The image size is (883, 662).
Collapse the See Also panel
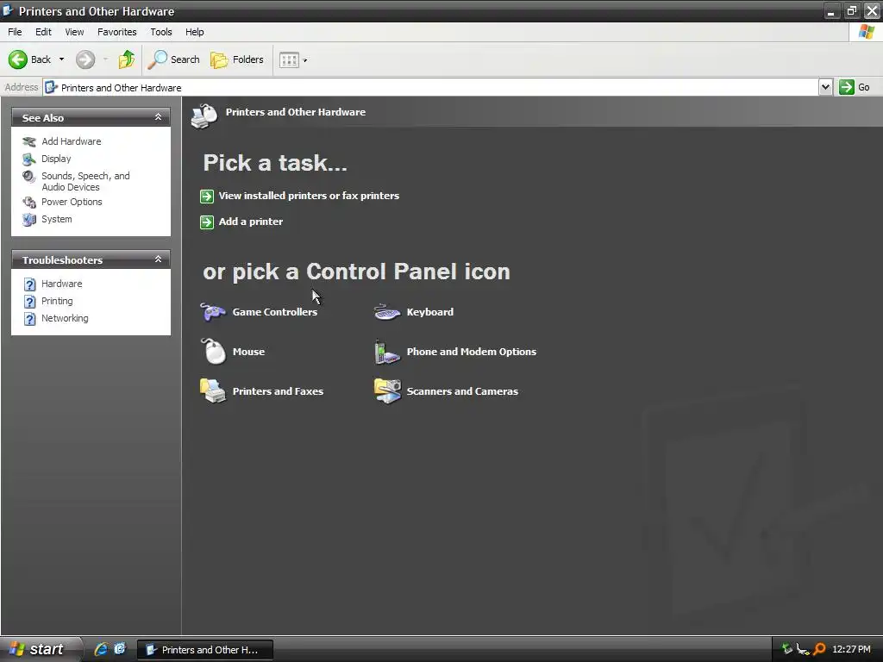pyautogui.click(x=159, y=117)
